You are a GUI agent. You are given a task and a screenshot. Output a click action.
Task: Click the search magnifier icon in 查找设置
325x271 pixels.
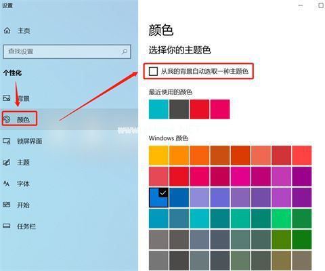point(125,51)
